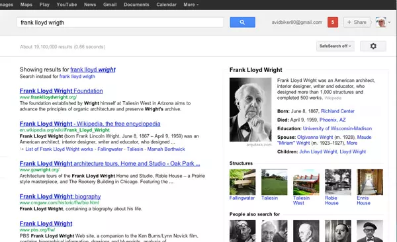Open architecture tours Home and Studio result
Screen dimensions: 397x242
click(110, 163)
